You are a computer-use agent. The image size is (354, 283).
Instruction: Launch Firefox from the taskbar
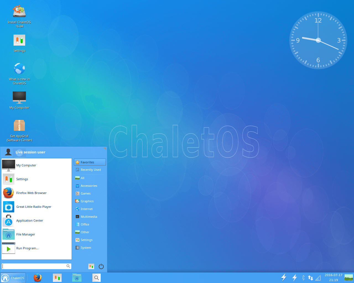37,278
